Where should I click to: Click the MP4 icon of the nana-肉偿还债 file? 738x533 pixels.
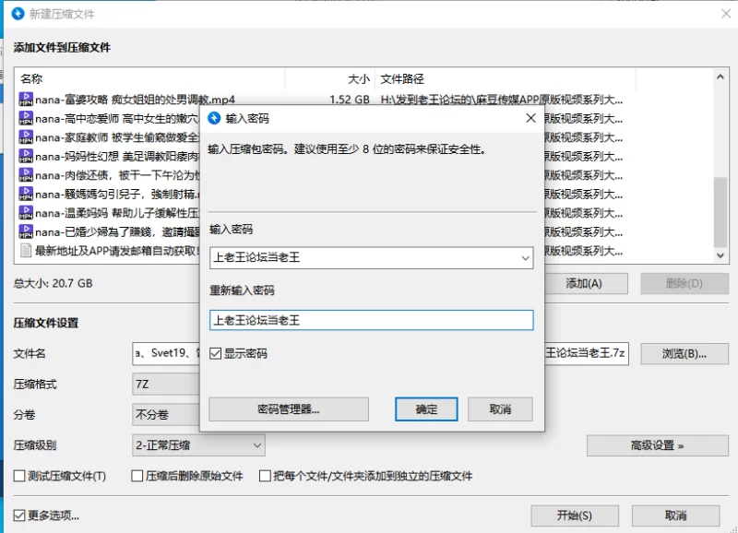(x=26, y=175)
